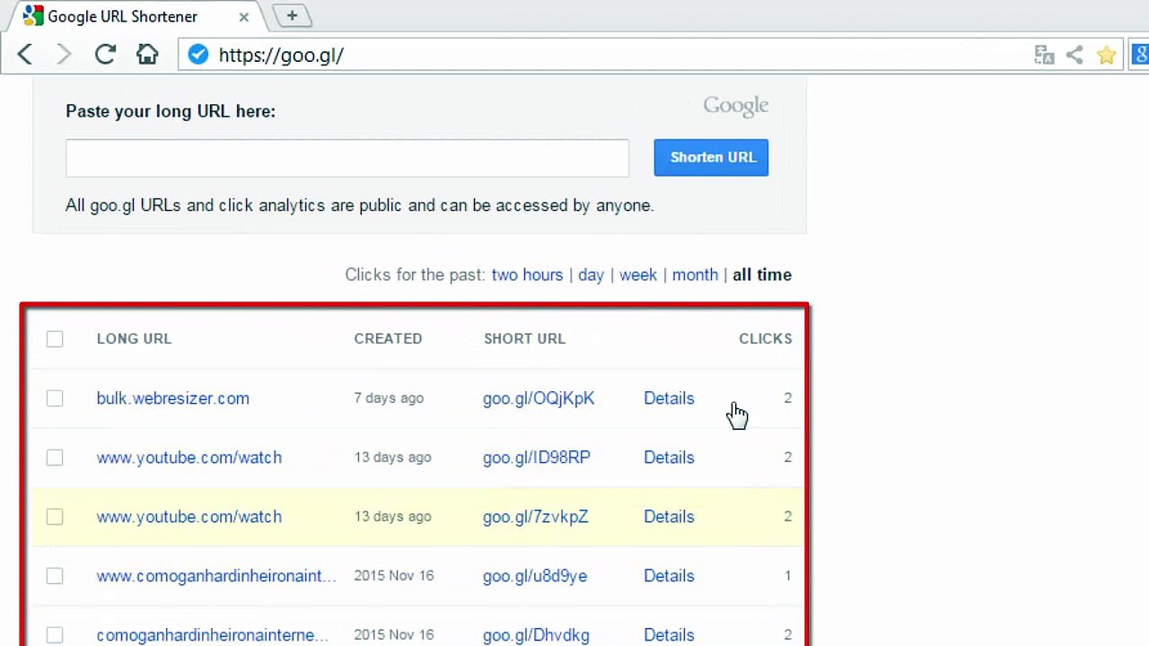The height and width of the screenshot is (646, 1149).
Task: Show clicks for the past day
Action: point(591,275)
